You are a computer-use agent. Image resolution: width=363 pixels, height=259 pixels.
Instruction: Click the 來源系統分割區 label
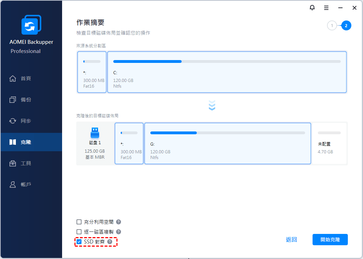(91, 46)
